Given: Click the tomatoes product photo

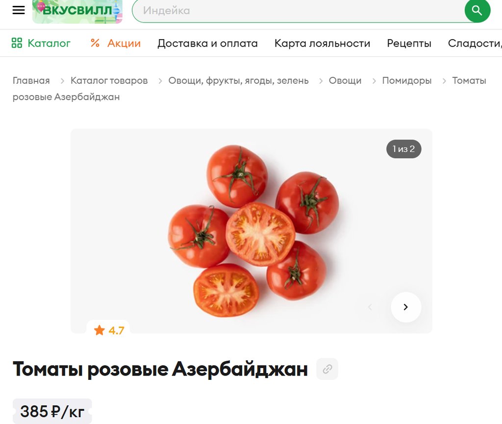Looking at the screenshot, I should click(251, 231).
